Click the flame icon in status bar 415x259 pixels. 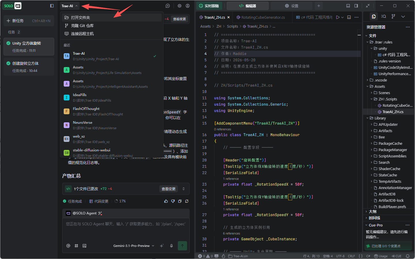(x=223, y=256)
